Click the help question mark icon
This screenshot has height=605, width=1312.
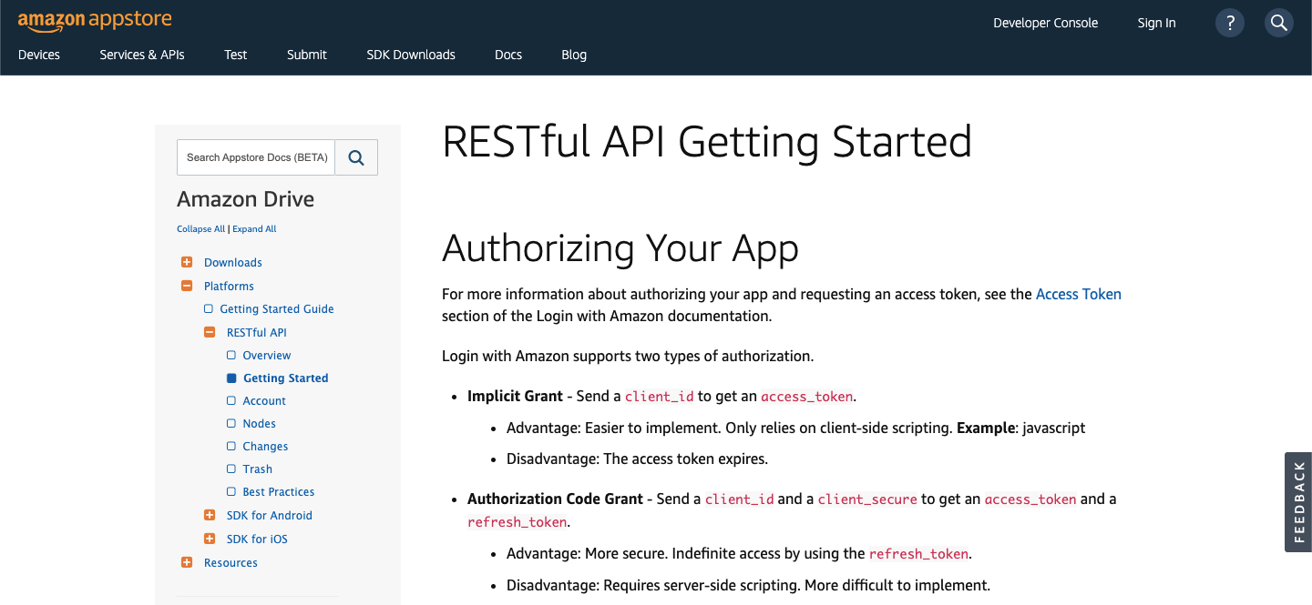click(x=1229, y=22)
